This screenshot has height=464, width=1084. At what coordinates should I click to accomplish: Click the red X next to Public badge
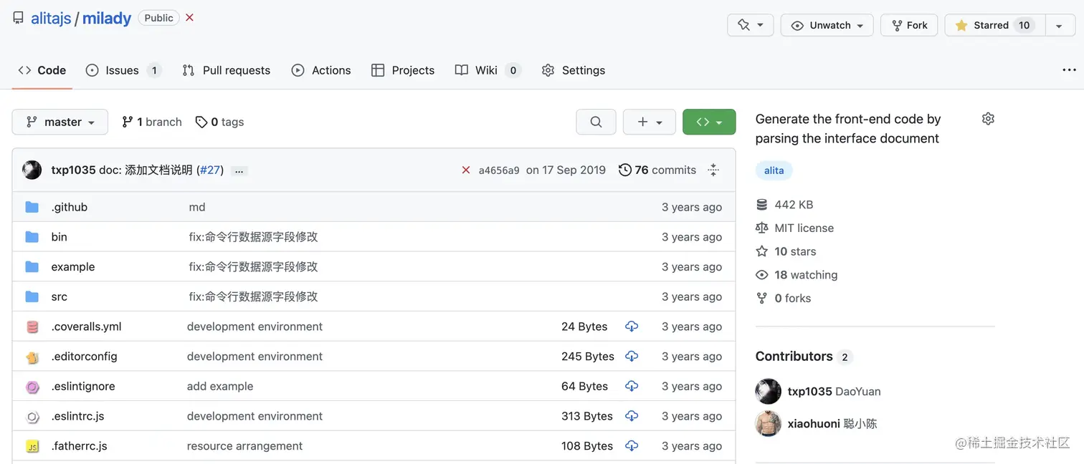pos(189,17)
